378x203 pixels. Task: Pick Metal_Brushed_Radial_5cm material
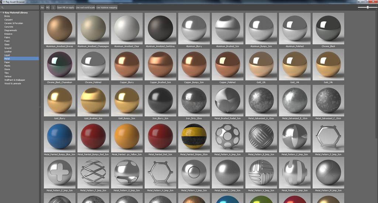(227, 101)
